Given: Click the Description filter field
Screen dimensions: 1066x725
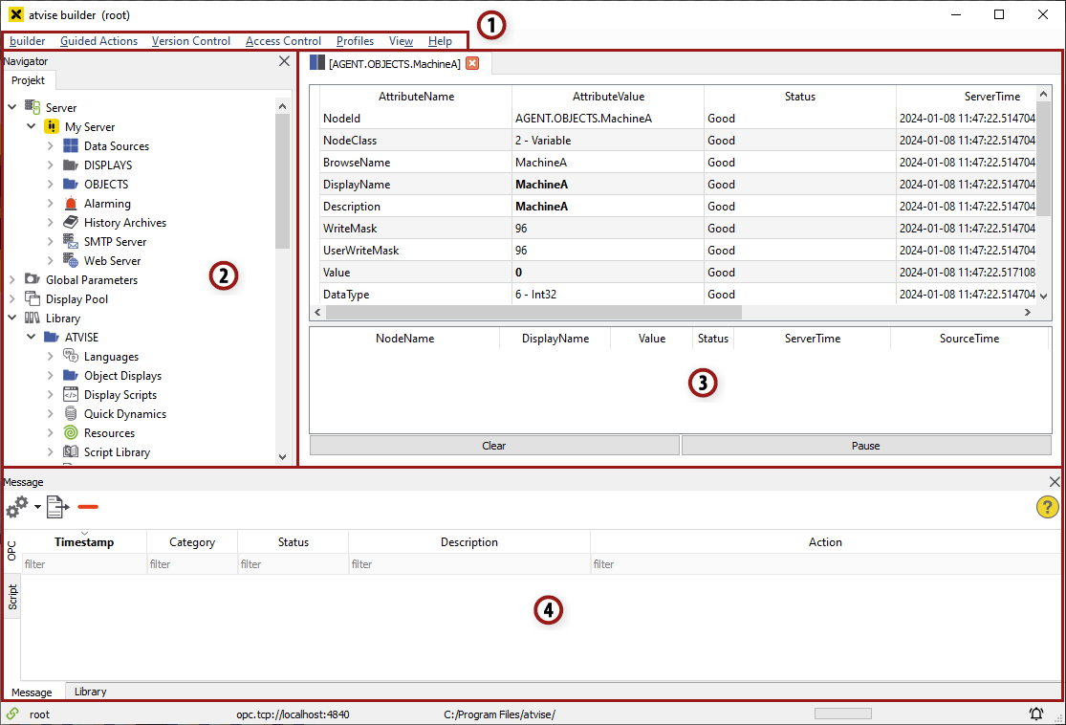Looking at the screenshot, I should [x=468, y=564].
